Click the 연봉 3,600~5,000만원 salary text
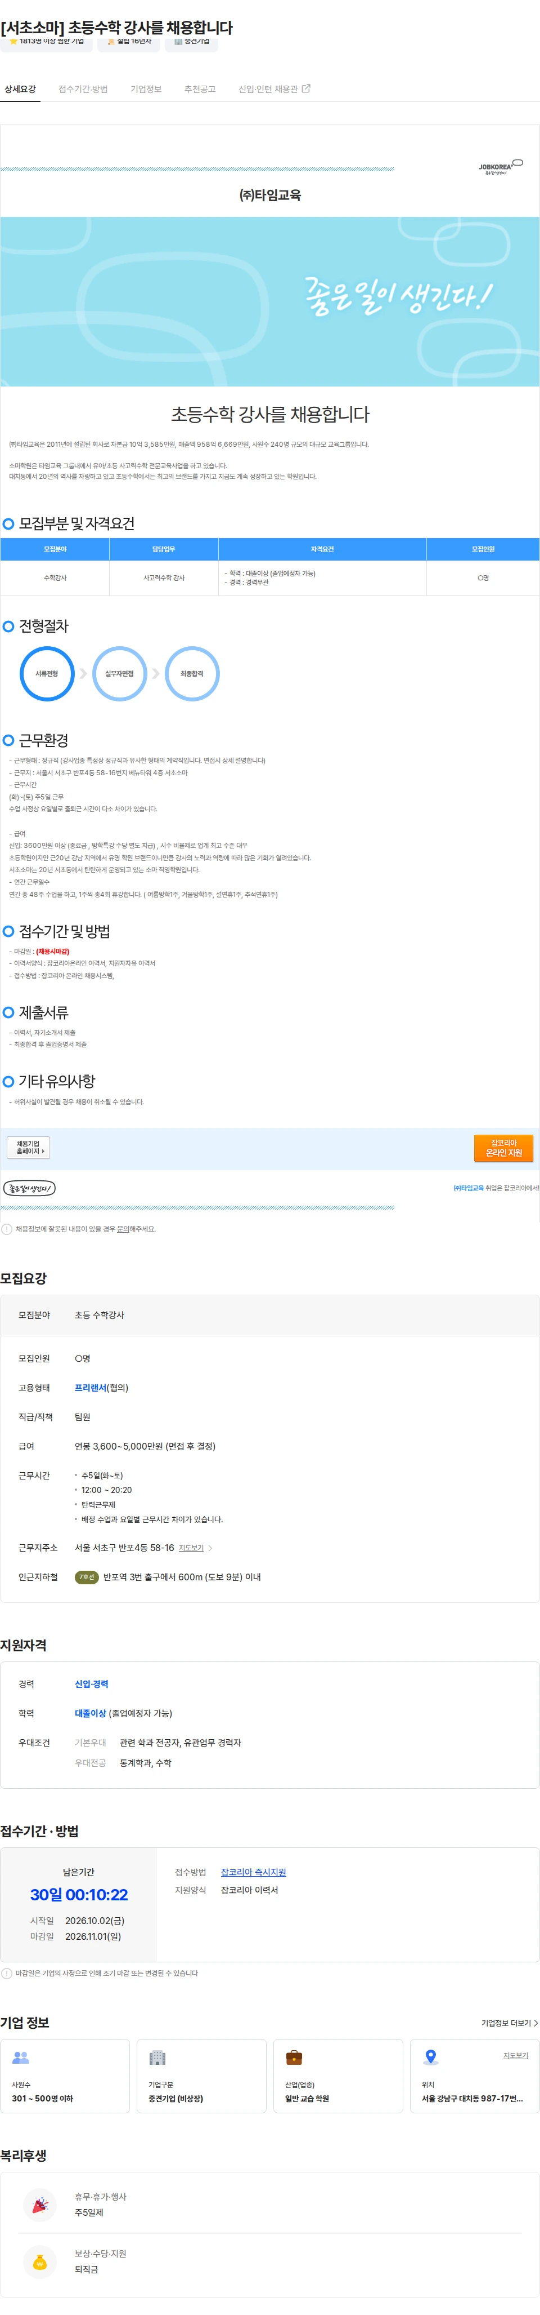Image resolution: width=540 pixels, height=2315 pixels. coord(145,1446)
